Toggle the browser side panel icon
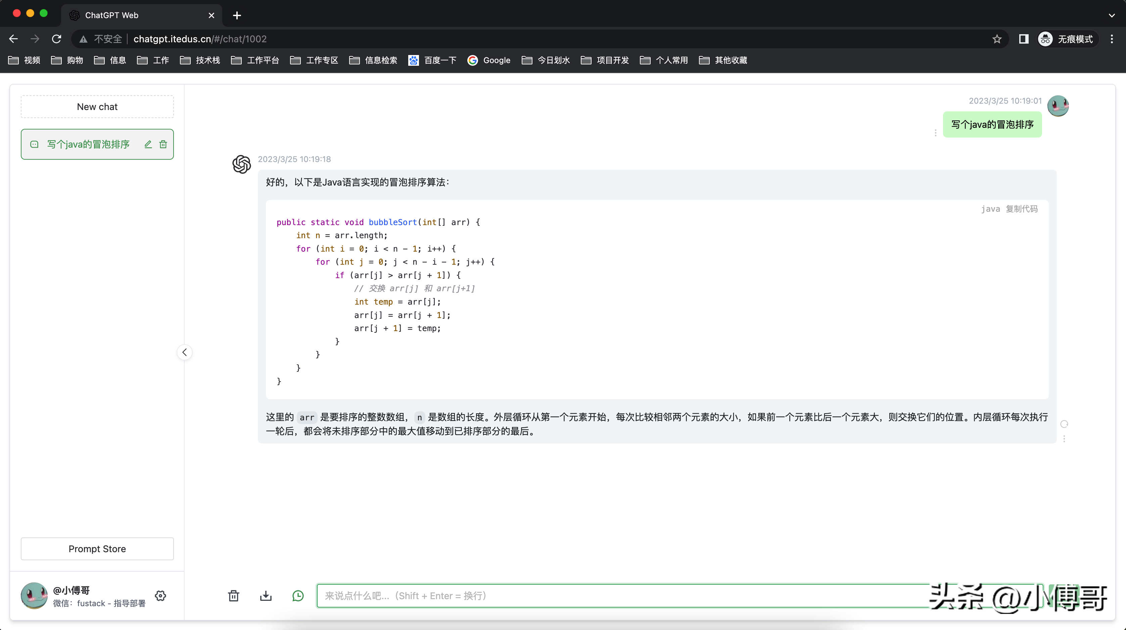 [x=1024, y=39]
